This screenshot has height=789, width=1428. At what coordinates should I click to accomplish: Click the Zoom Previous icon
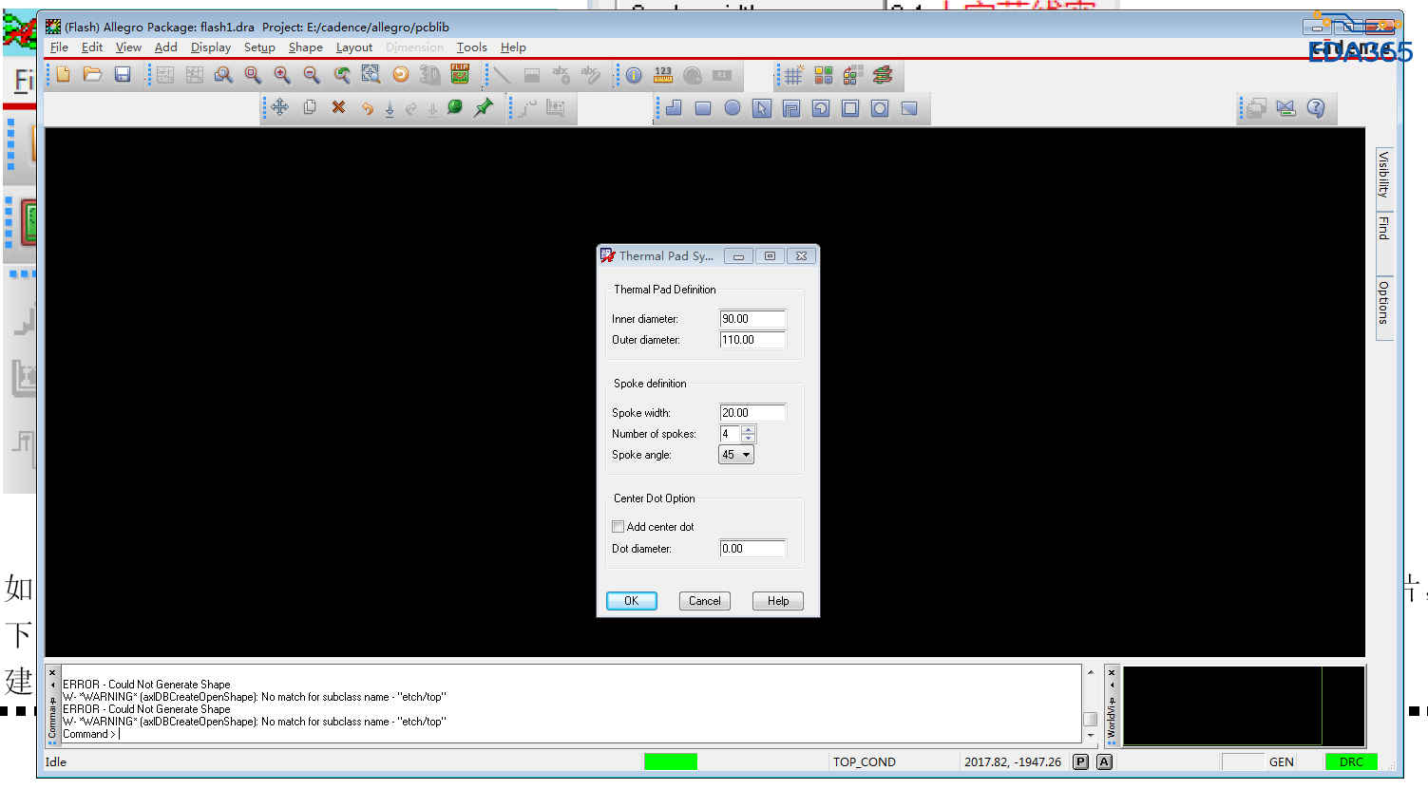(x=342, y=75)
